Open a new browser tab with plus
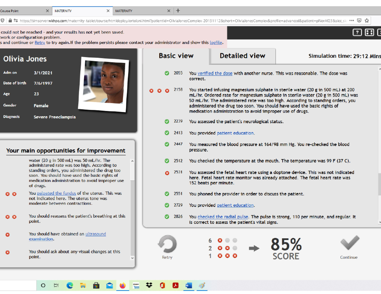This screenshot has width=381, height=294. 178,10
